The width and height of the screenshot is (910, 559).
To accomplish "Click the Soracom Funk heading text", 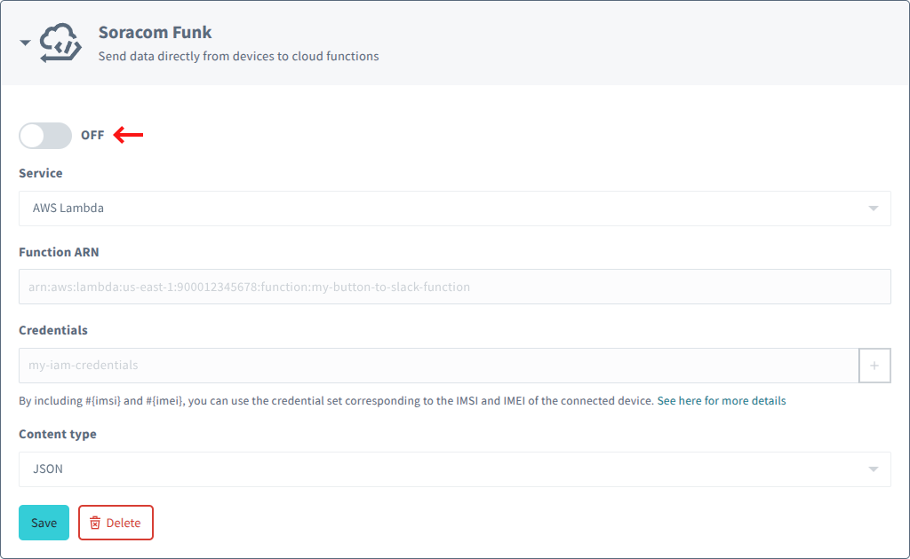I will coord(156,32).
